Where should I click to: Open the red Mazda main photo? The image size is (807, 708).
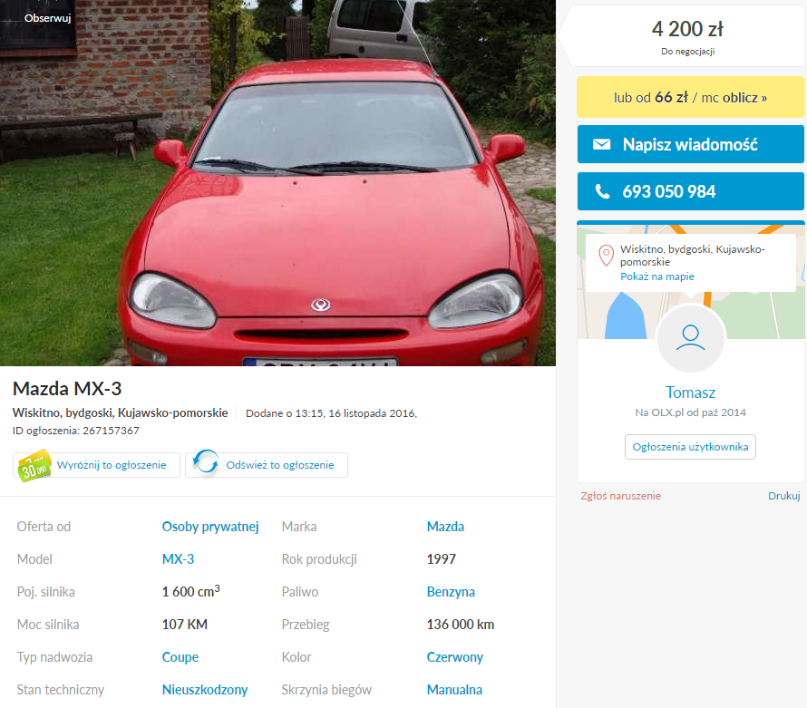click(x=278, y=183)
